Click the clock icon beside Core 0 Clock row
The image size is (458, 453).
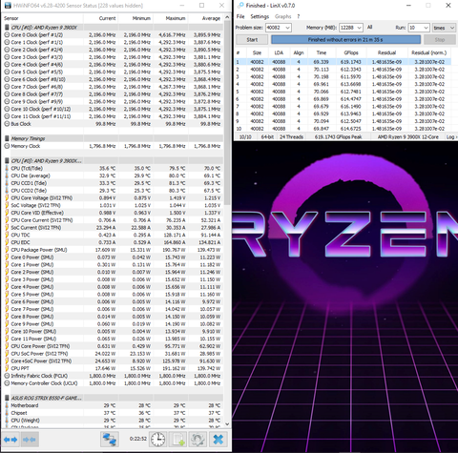pyautogui.click(x=7, y=35)
